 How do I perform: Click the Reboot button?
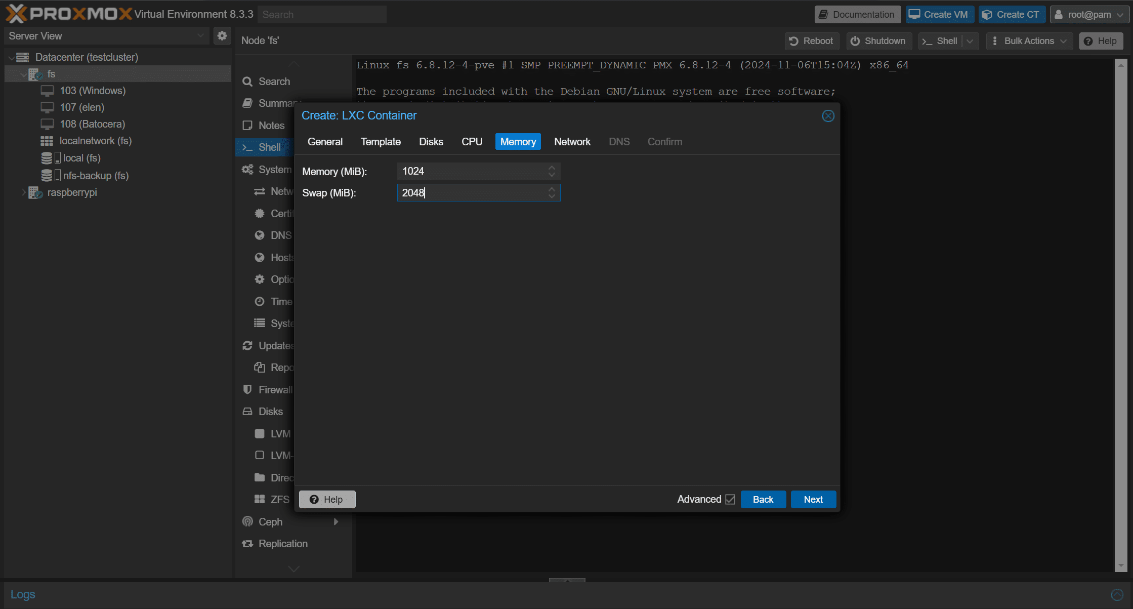pos(812,41)
